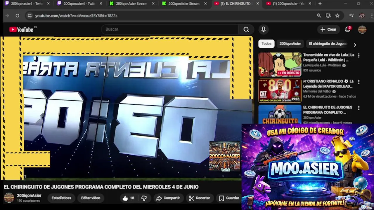Screen dimensions: 374x210
Task: Switch to second 200iqonasier4 Twitch tab
Action: 78,4
